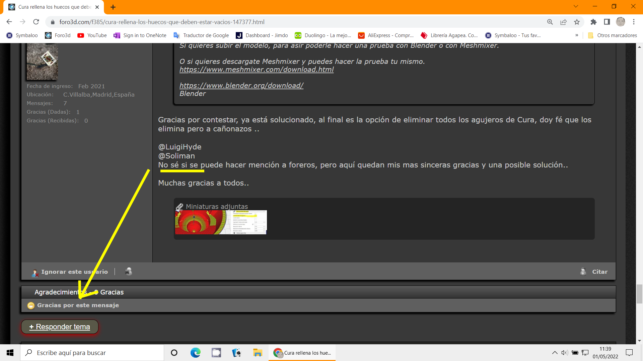Image resolution: width=643 pixels, height=361 pixels.
Task: Open the Extensions puzzle icon
Action: click(593, 22)
